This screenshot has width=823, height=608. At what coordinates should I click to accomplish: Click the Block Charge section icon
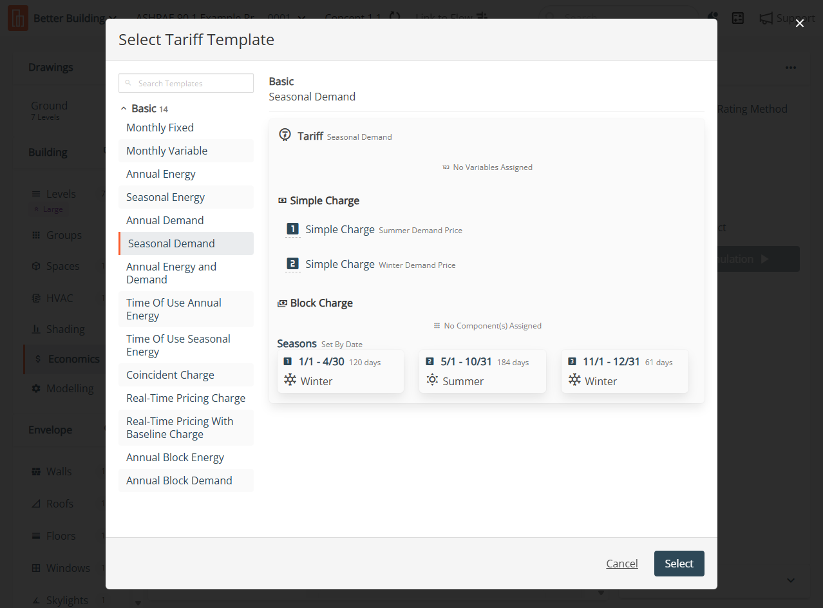[x=282, y=303]
